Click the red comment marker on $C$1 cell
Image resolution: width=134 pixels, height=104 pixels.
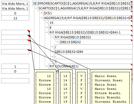(x=132, y=11)
